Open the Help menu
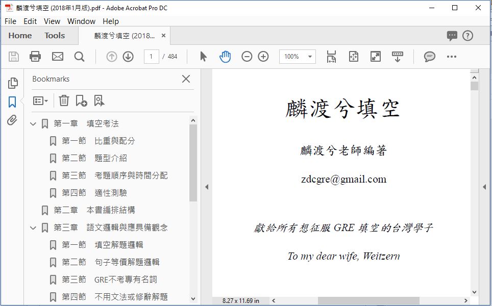Viewport: 492px width, 306px height. (x=110, y=21)
